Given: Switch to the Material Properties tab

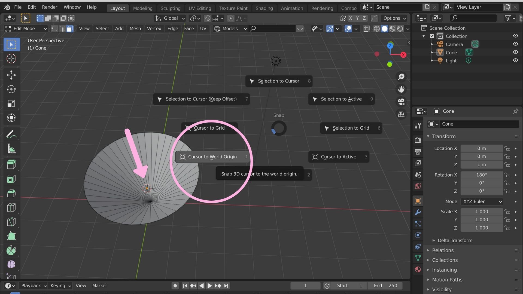Looking at the screenshot, I should coord(418,269).
